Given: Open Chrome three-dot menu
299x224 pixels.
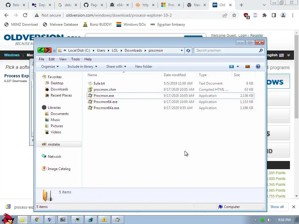Looking at the screenshot, I should tap(293, 15).
